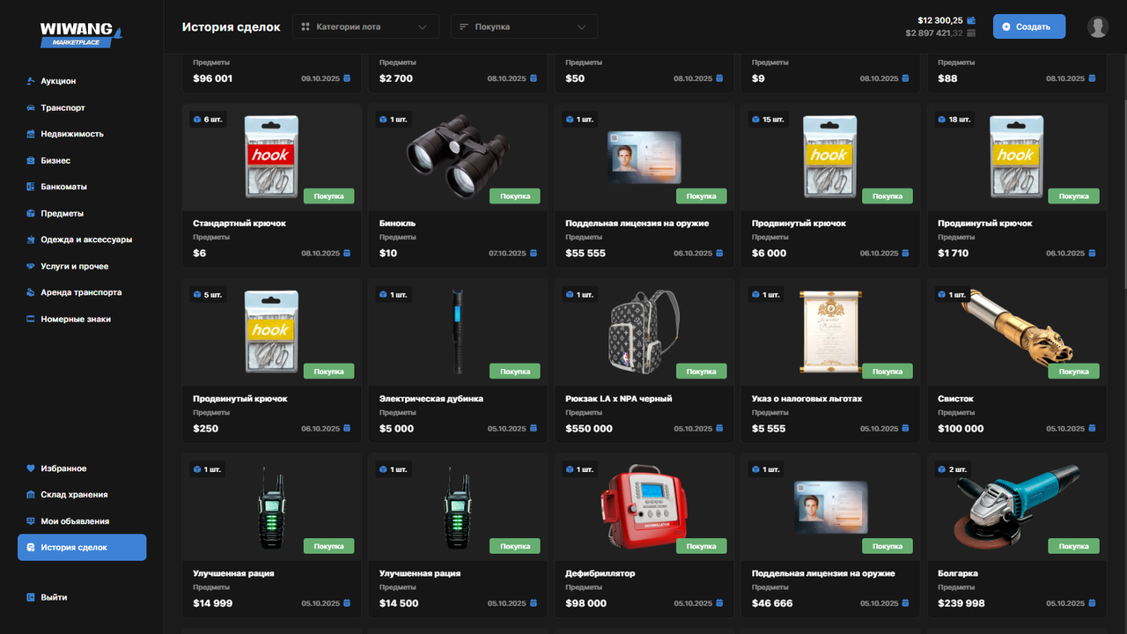The image size is (1127, 634).
Task: Click the Склад хранения warehouse icon
Action: (x=31, y=495)
